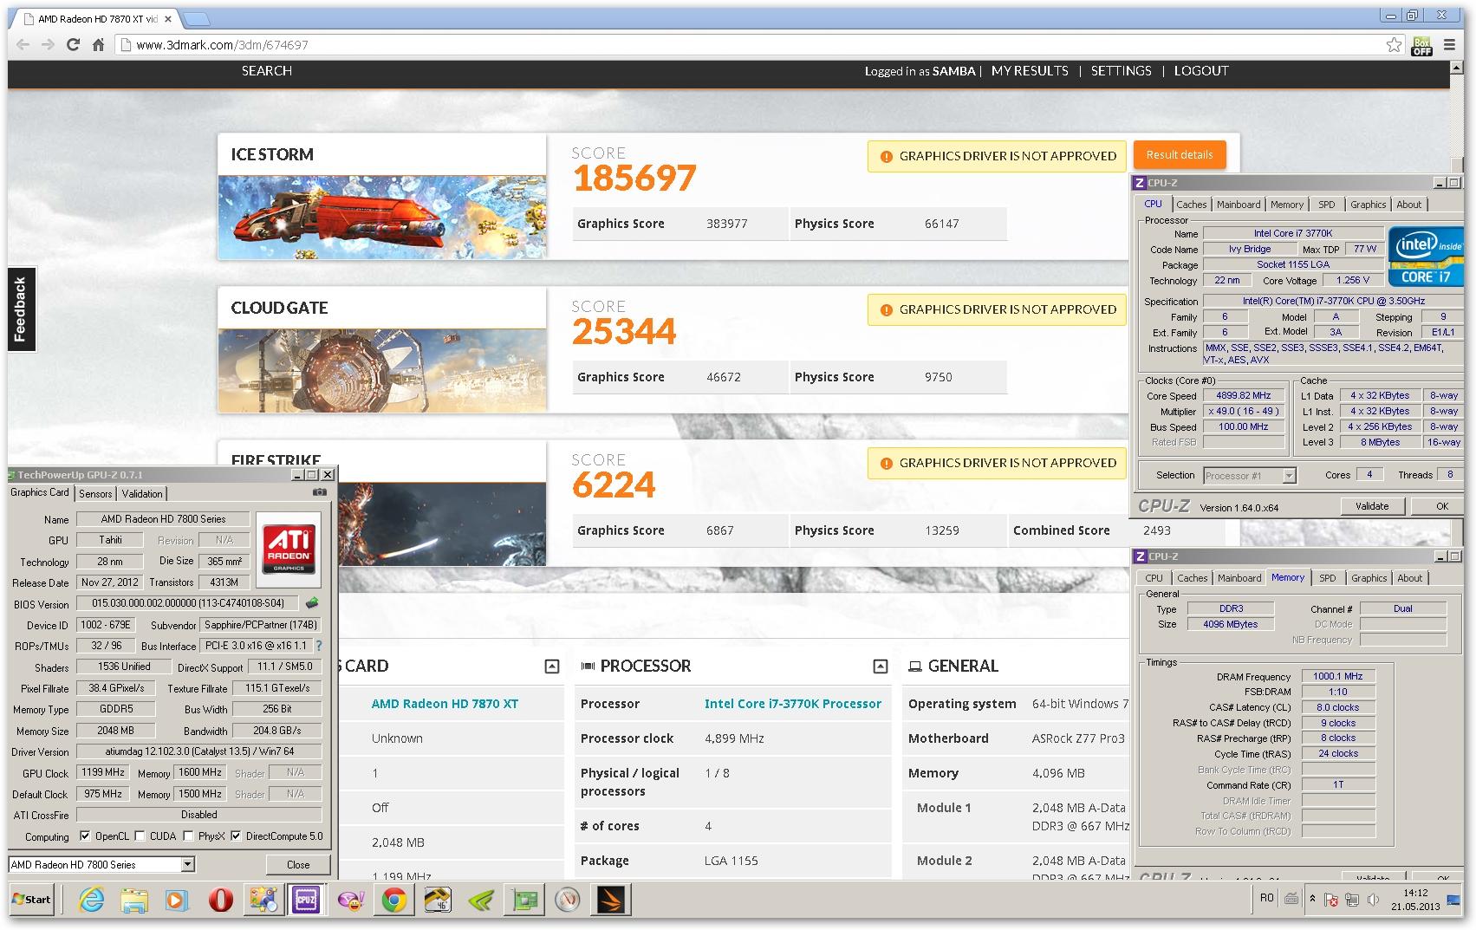Open the Action Center flag tray icon
The height and width of the screenshot is (930, 1476).
pos(1330,901)
